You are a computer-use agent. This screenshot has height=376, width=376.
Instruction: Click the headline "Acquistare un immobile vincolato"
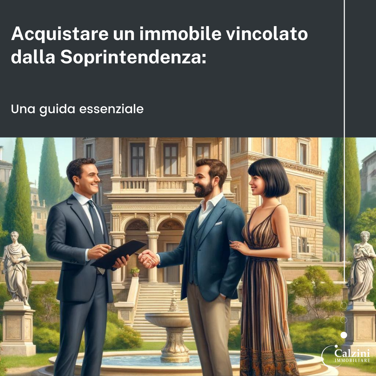pos(159,34)
